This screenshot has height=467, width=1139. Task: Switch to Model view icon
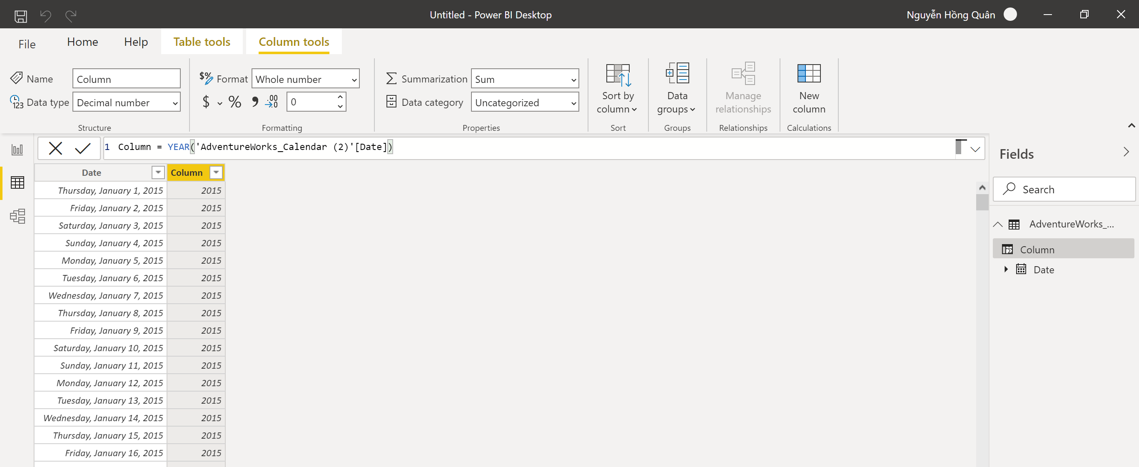(x=17, y=216)
